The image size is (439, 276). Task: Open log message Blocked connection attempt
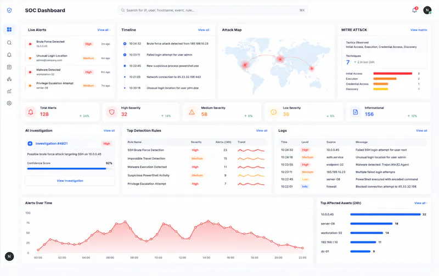386,187
